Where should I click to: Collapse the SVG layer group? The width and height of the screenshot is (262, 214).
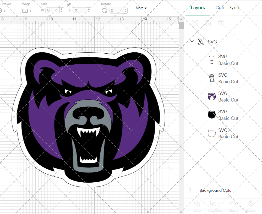pos(192,42)
